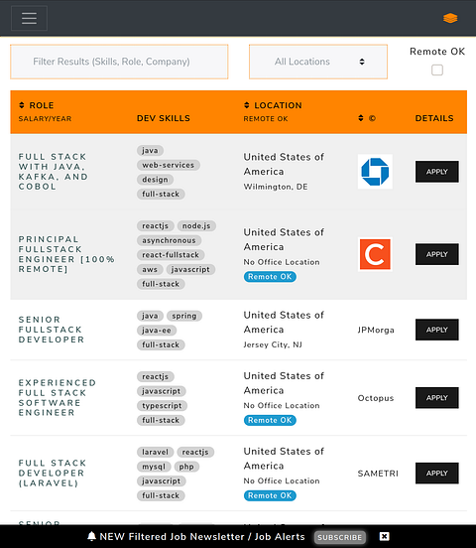Screen dimensions: 476x548
Task: Dismiss the newsletter banner with X
Action: pos(384,536)
